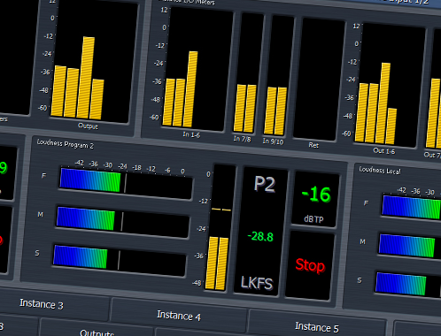
Task: Click the Loudness Program 2 M meter bar
Action: (123, 221)
